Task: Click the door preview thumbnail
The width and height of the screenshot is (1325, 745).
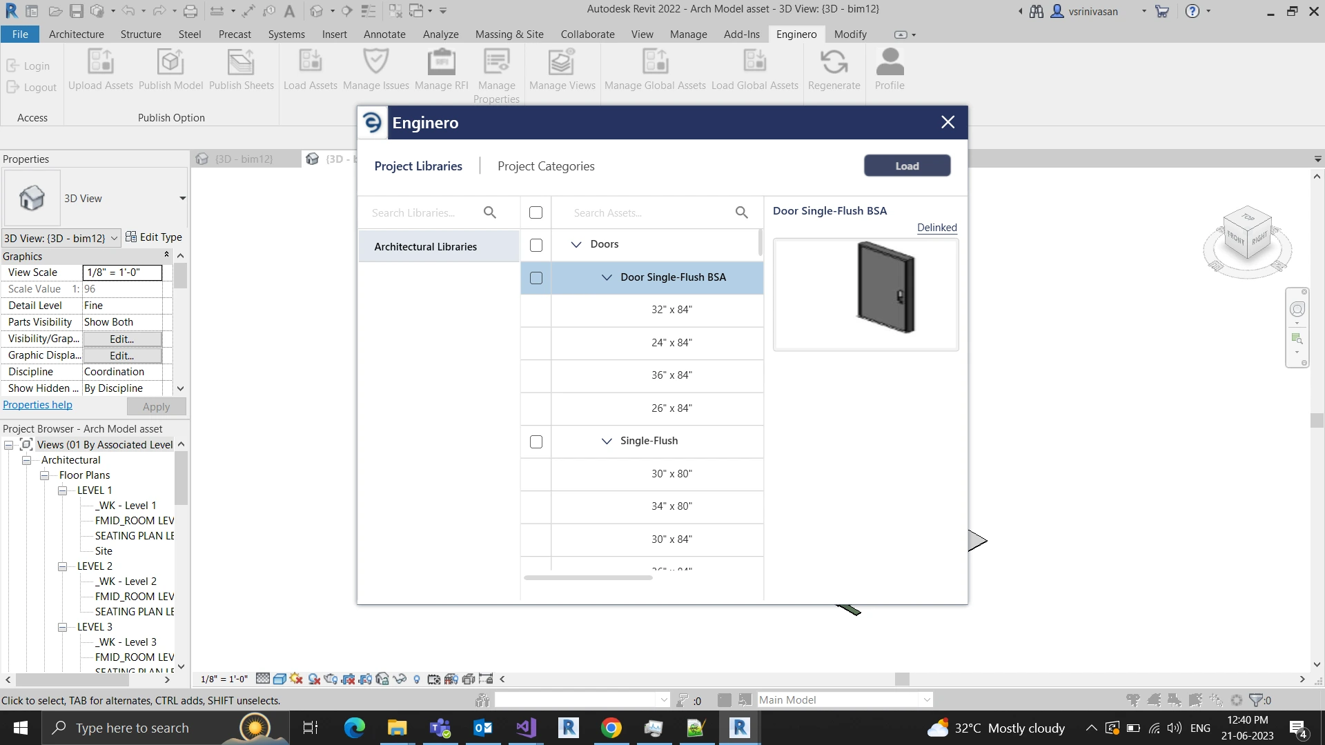Action: (865, 295)
